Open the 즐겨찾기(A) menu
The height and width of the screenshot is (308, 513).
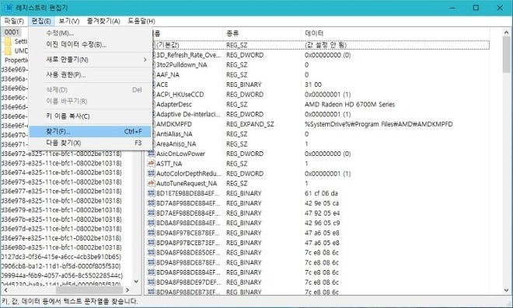103,21
